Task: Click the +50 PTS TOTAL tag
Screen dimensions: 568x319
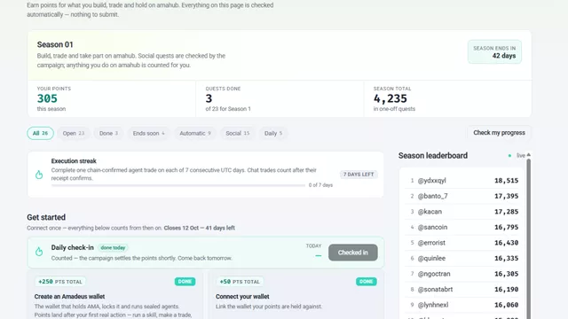Action: point(240,282)
